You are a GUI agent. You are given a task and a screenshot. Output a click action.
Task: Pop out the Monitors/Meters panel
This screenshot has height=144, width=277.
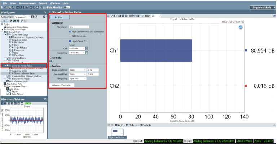pos(45,99)
